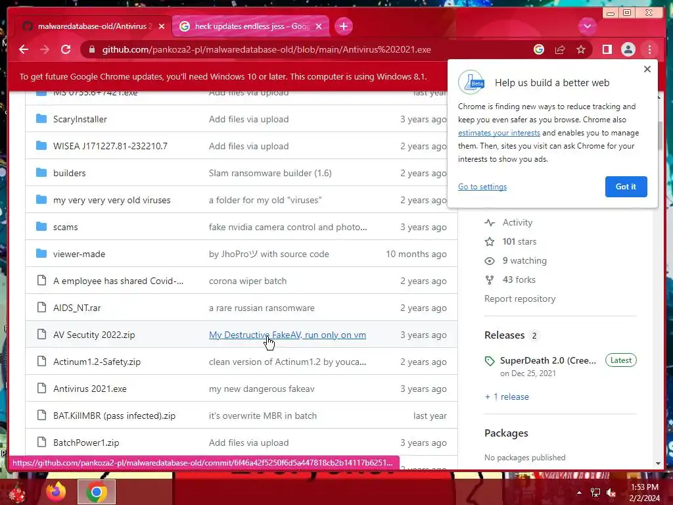
Task: Open the Go to settings link
Action: coord(482,187)
